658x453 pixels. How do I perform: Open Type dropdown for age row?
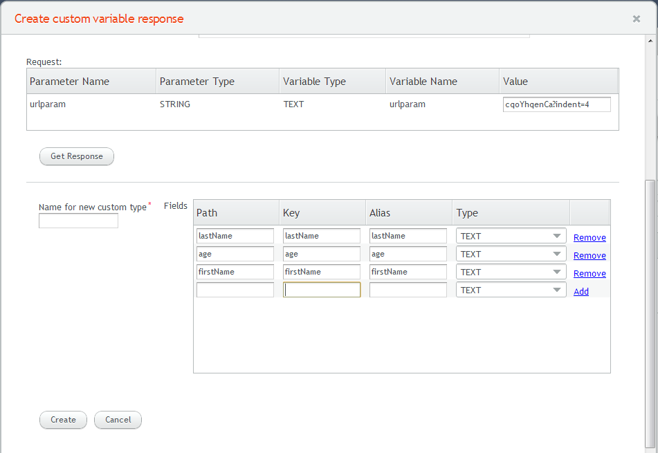pos(511,255)
